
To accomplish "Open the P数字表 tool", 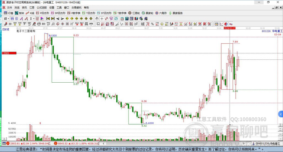I will point(74,13).
